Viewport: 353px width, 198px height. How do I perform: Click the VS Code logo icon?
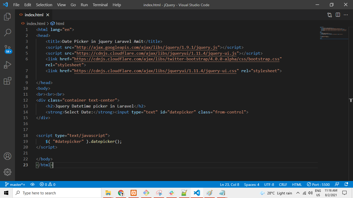tap(5, 5)
